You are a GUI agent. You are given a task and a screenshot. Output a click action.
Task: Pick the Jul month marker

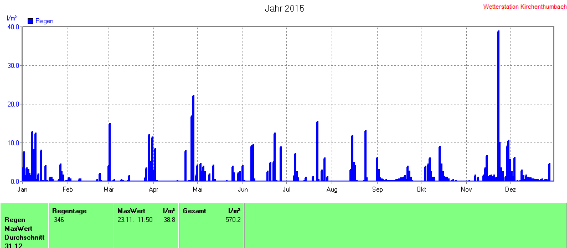[287, 189]
